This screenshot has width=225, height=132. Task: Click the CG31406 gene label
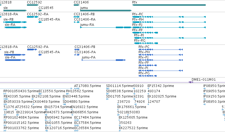click(x=81, y=2)
